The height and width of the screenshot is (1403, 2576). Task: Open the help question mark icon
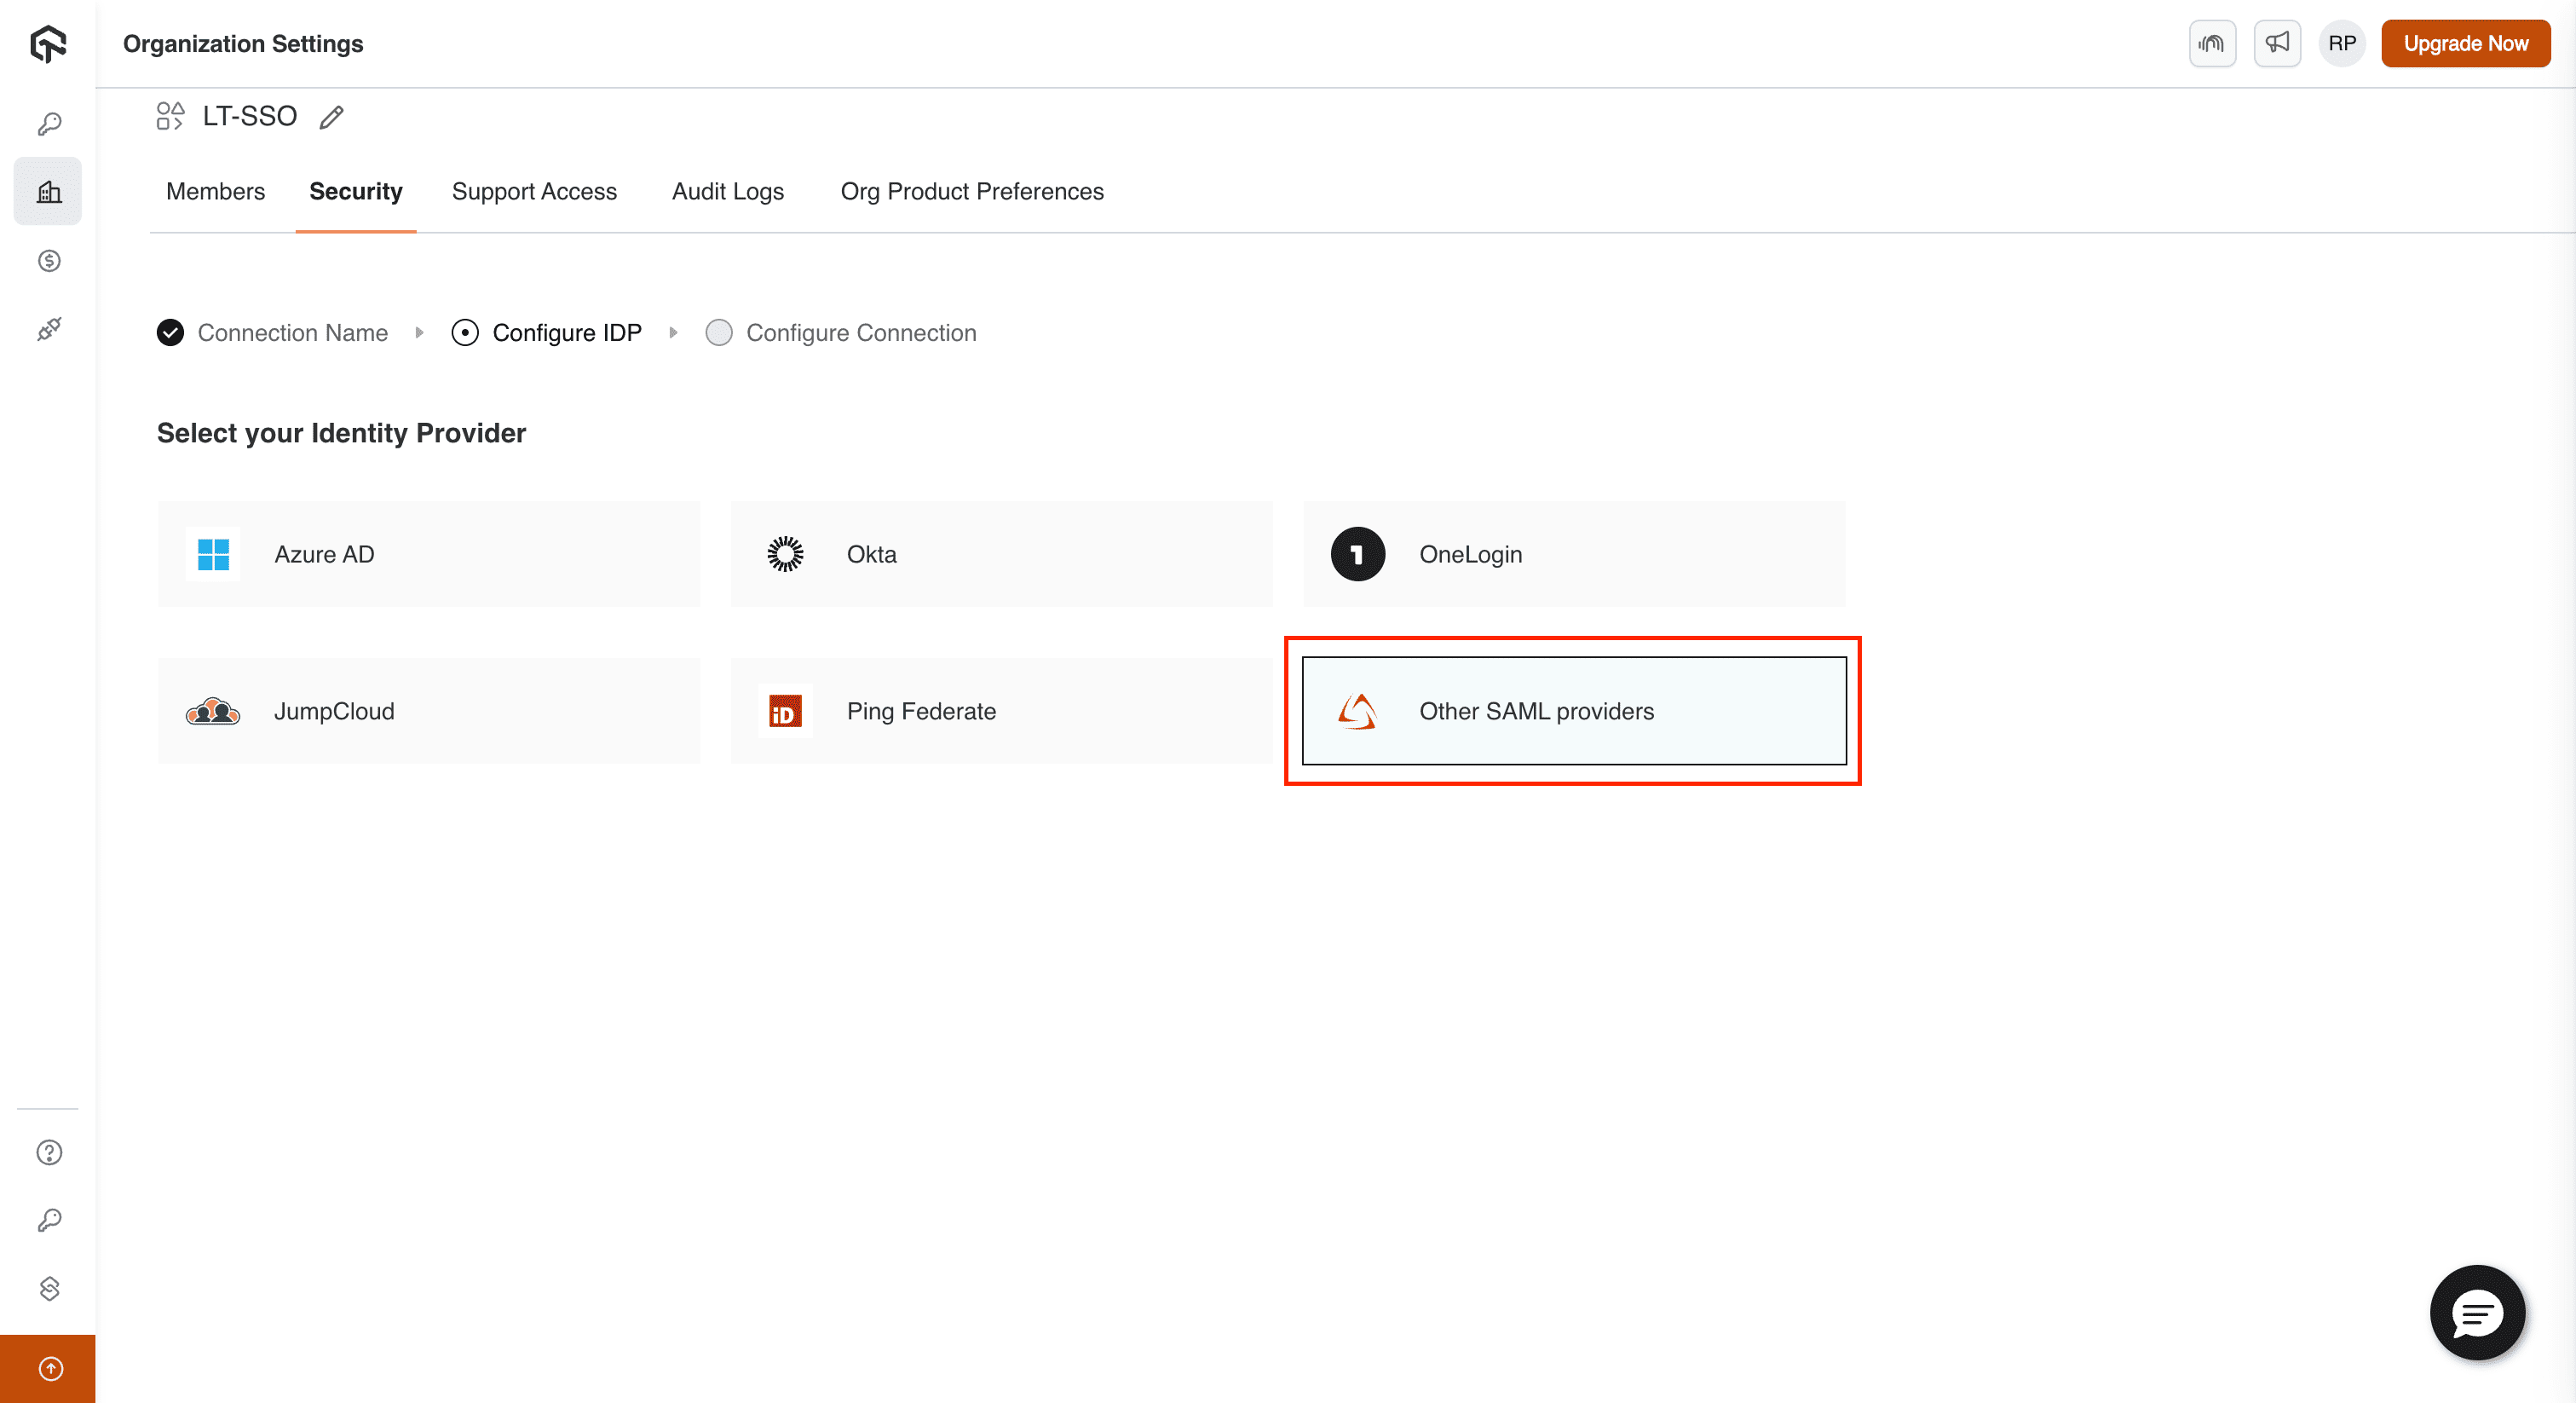47,1152
